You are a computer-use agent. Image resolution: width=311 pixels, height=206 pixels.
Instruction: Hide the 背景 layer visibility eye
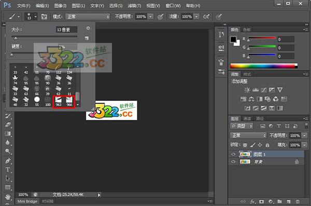(x=233, y=161)
